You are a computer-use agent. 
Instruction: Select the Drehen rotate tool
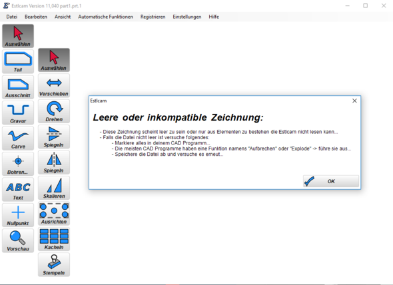(54, 111)
